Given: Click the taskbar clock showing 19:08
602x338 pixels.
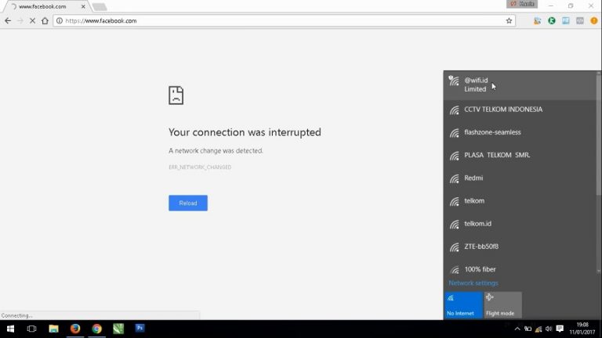Looking at the screenshot, I should [x=582, y=329].
